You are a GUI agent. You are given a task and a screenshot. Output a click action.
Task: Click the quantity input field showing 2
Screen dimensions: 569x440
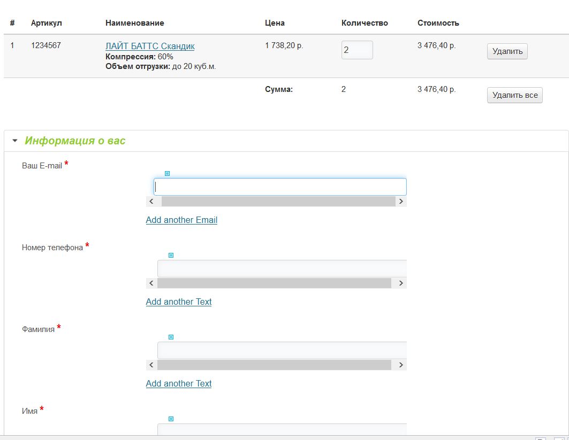pyautogui.click(x=356, y=50)
